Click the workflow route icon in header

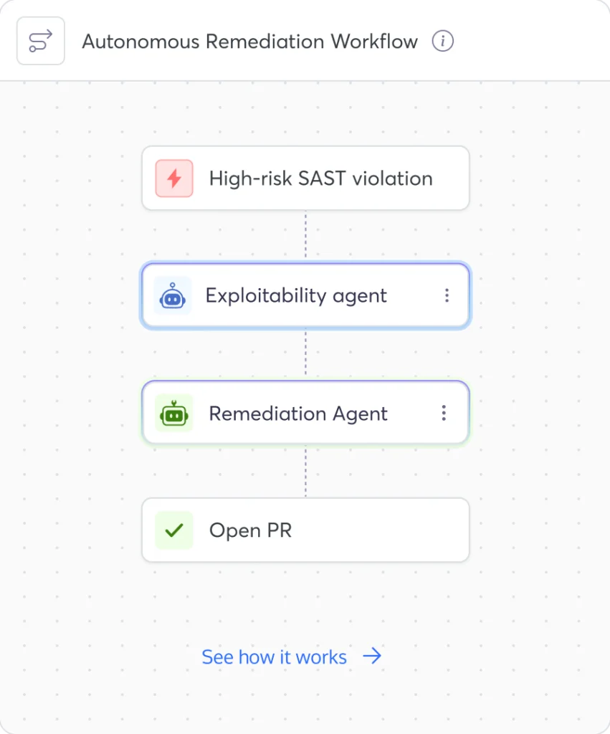41,41
